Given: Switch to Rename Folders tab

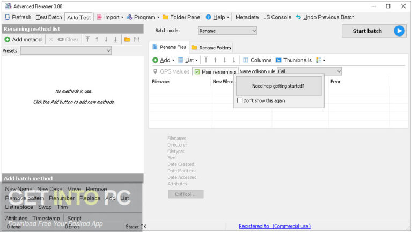Looking at the screenshot, I should point(211,48).
